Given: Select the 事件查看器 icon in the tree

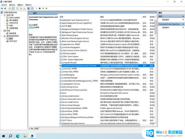Looking at the screenshot, I should tap(7, 20).
